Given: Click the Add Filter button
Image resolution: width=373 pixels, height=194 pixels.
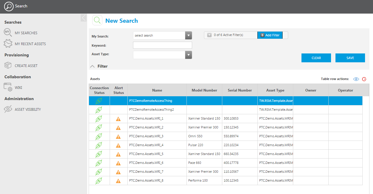Looking at the screenshot, I should (x=270, y=35).
